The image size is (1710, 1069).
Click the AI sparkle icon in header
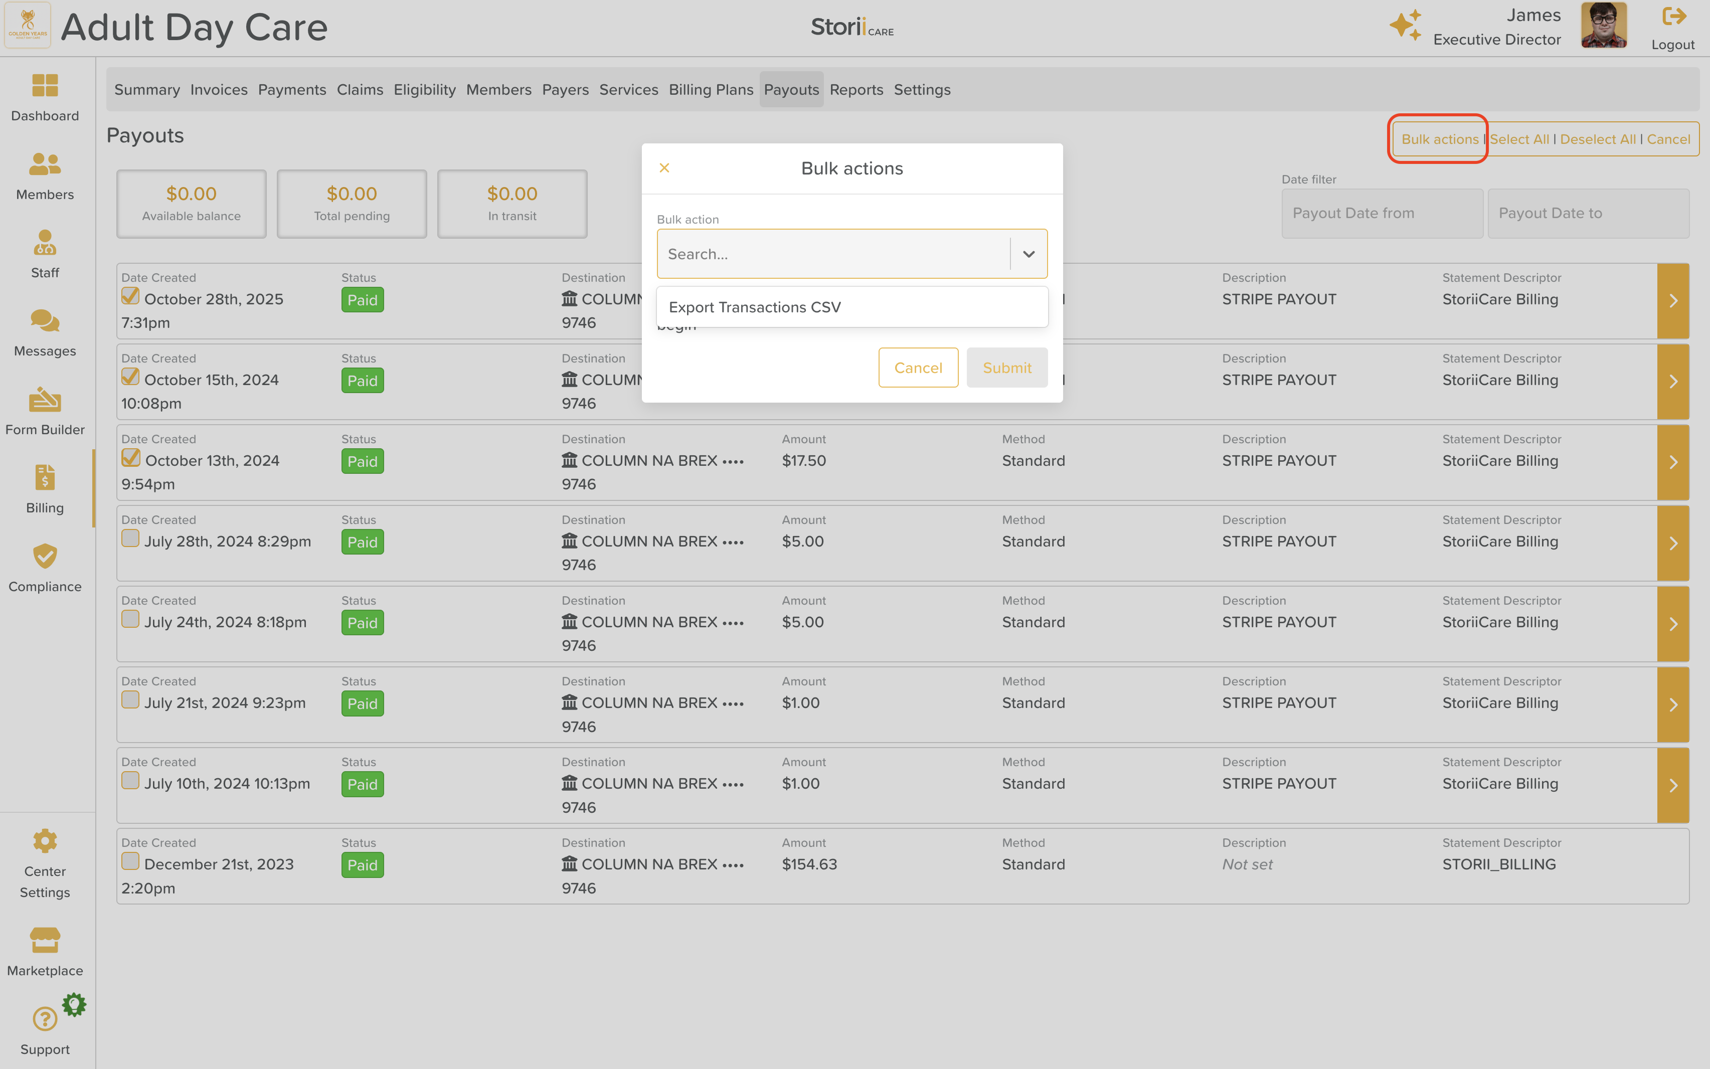click(1405, 26)
